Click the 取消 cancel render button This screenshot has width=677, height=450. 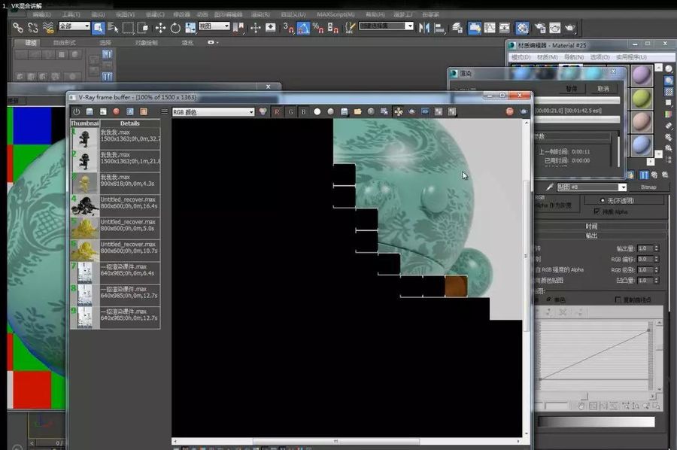click(603, 89)
